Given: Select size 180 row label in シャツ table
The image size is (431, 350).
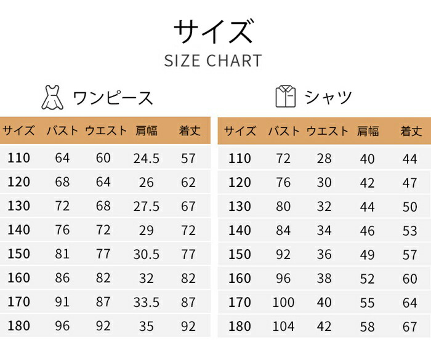Looking at the screenshot, I should [x=240, y=327].
